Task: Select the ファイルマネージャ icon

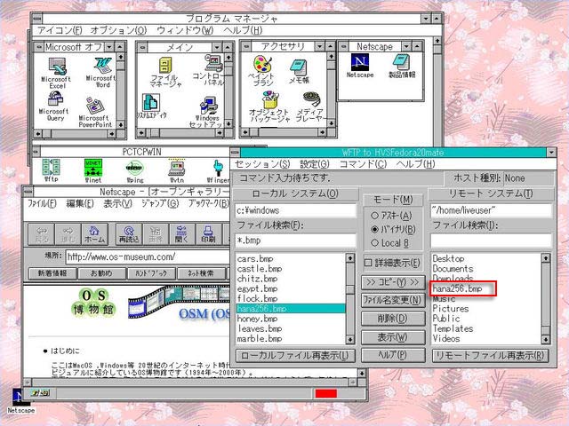Action: pos(166,73)
